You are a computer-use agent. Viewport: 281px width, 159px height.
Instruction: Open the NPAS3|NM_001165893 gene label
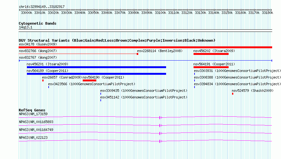[36, 122]
